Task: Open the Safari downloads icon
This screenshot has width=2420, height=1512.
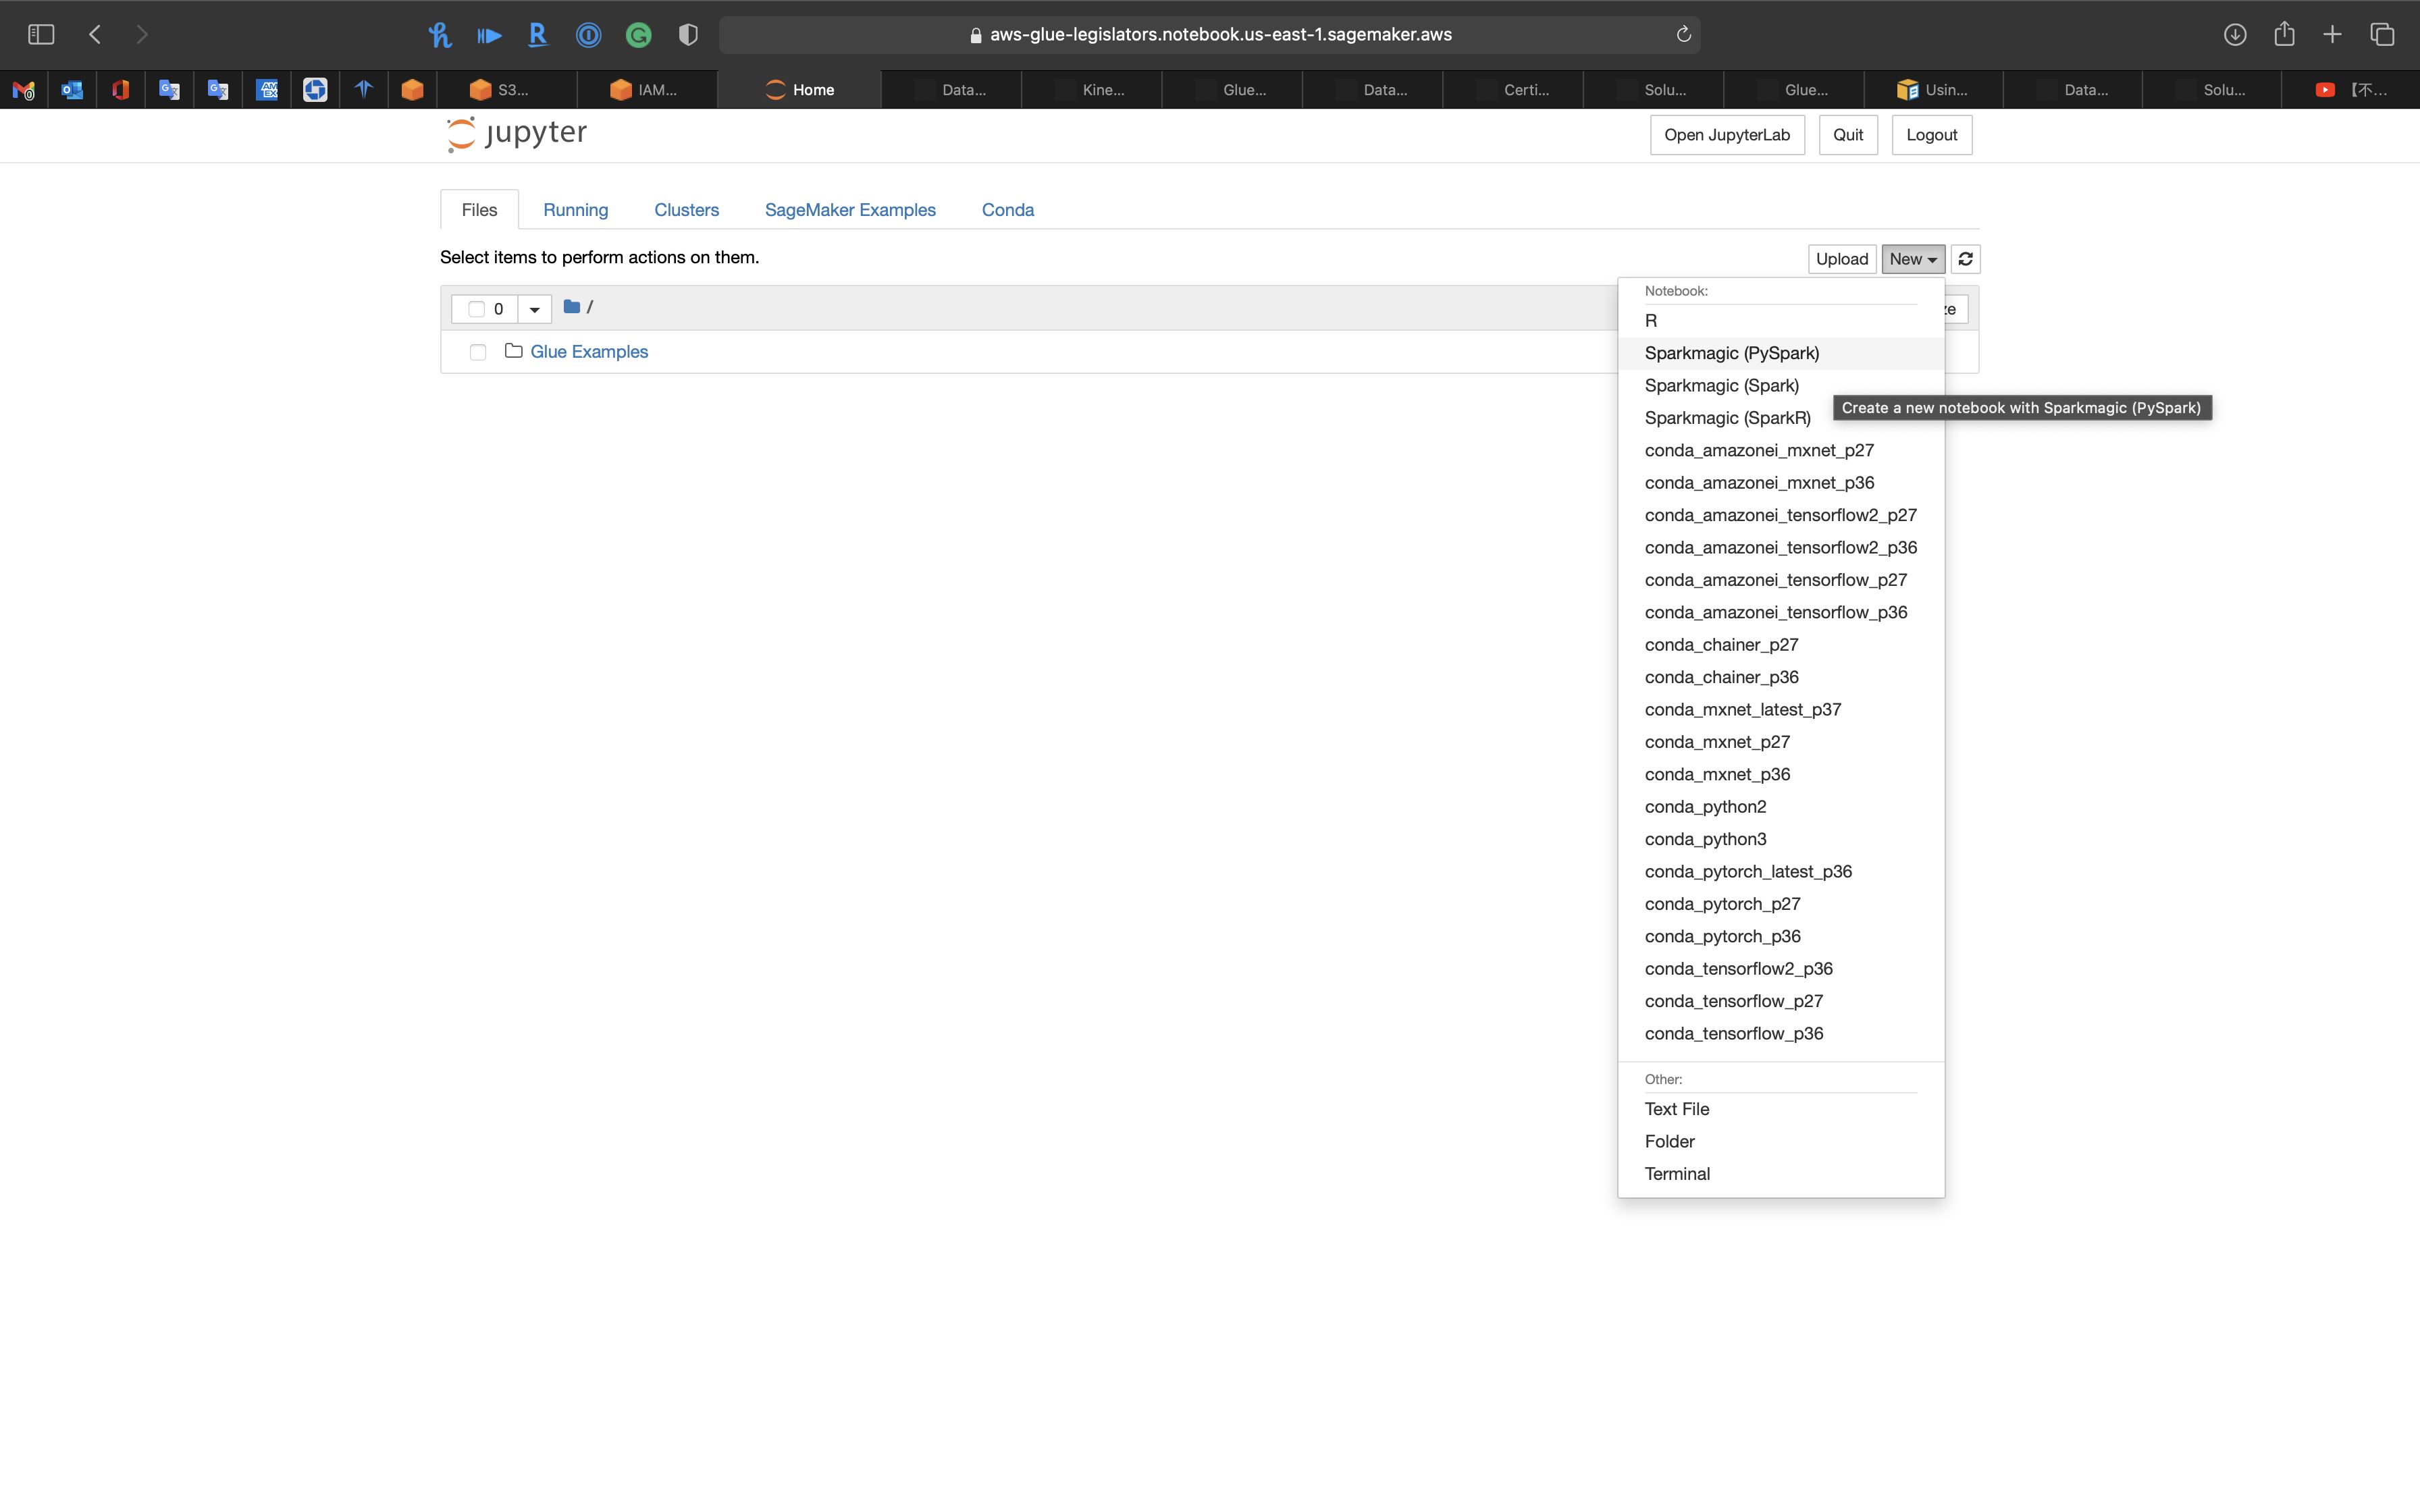Action: pos(2234,34)
